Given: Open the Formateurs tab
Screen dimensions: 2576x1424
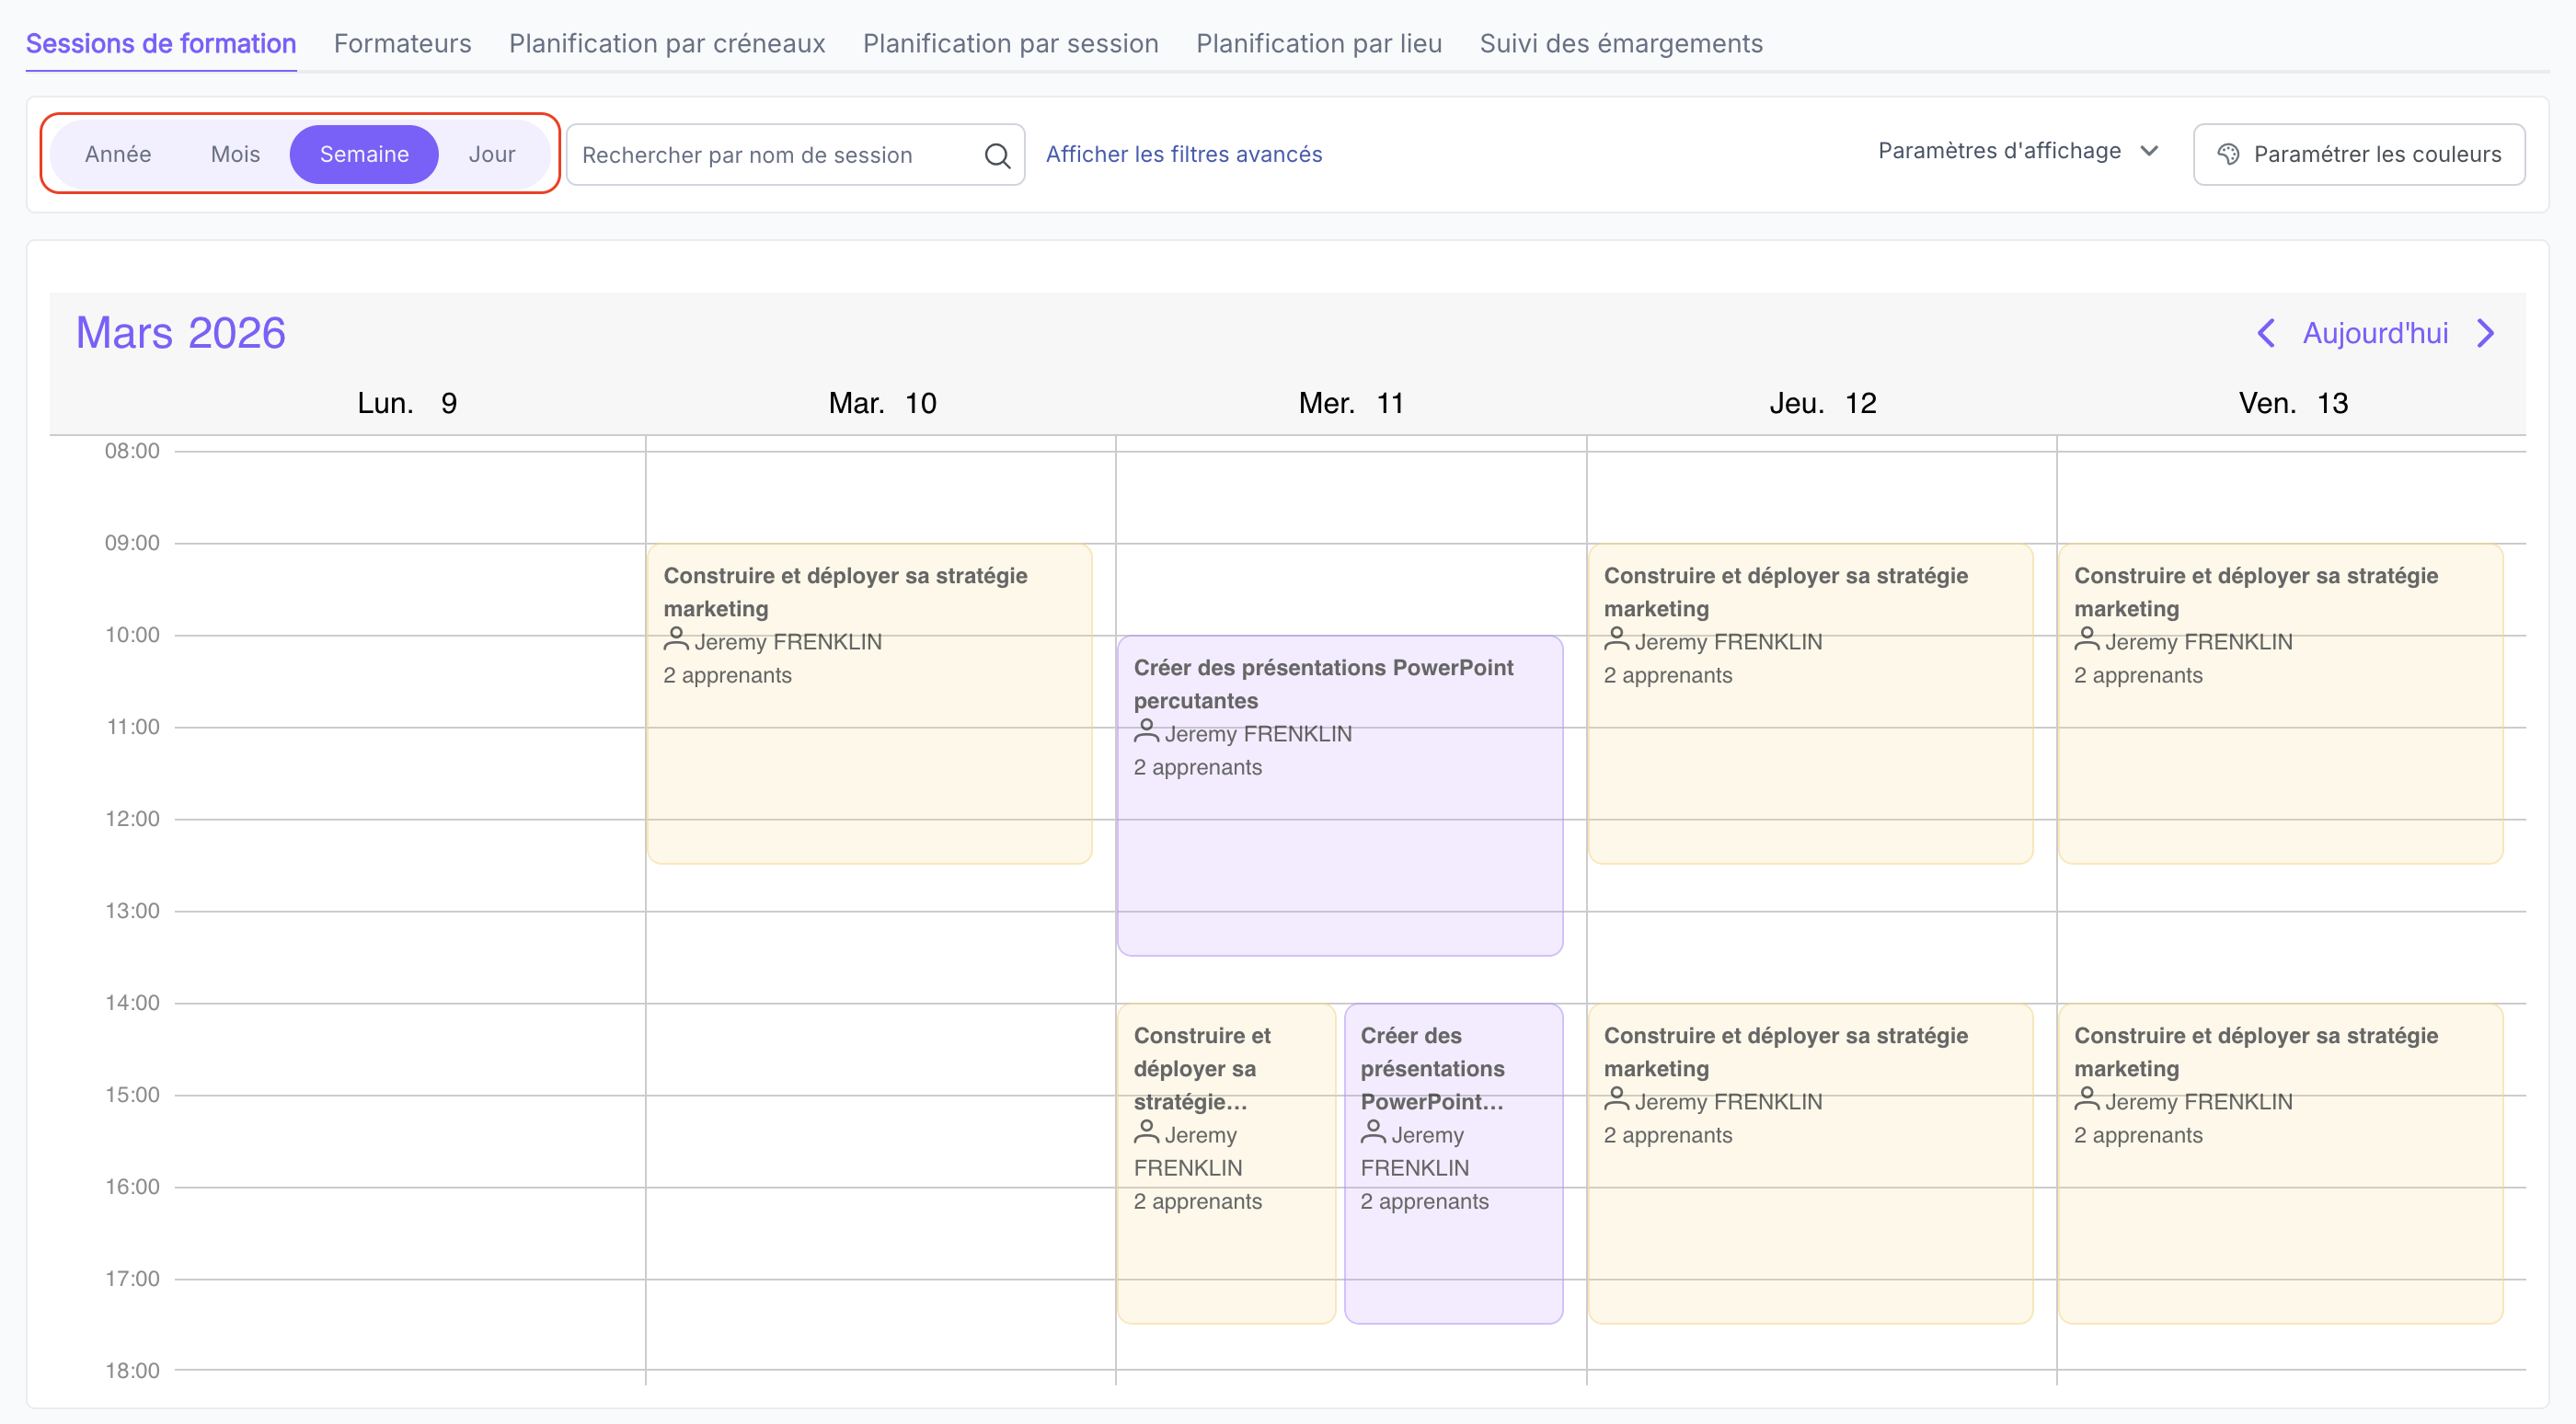Looking at the screenshot, I should tap(402, 44).
